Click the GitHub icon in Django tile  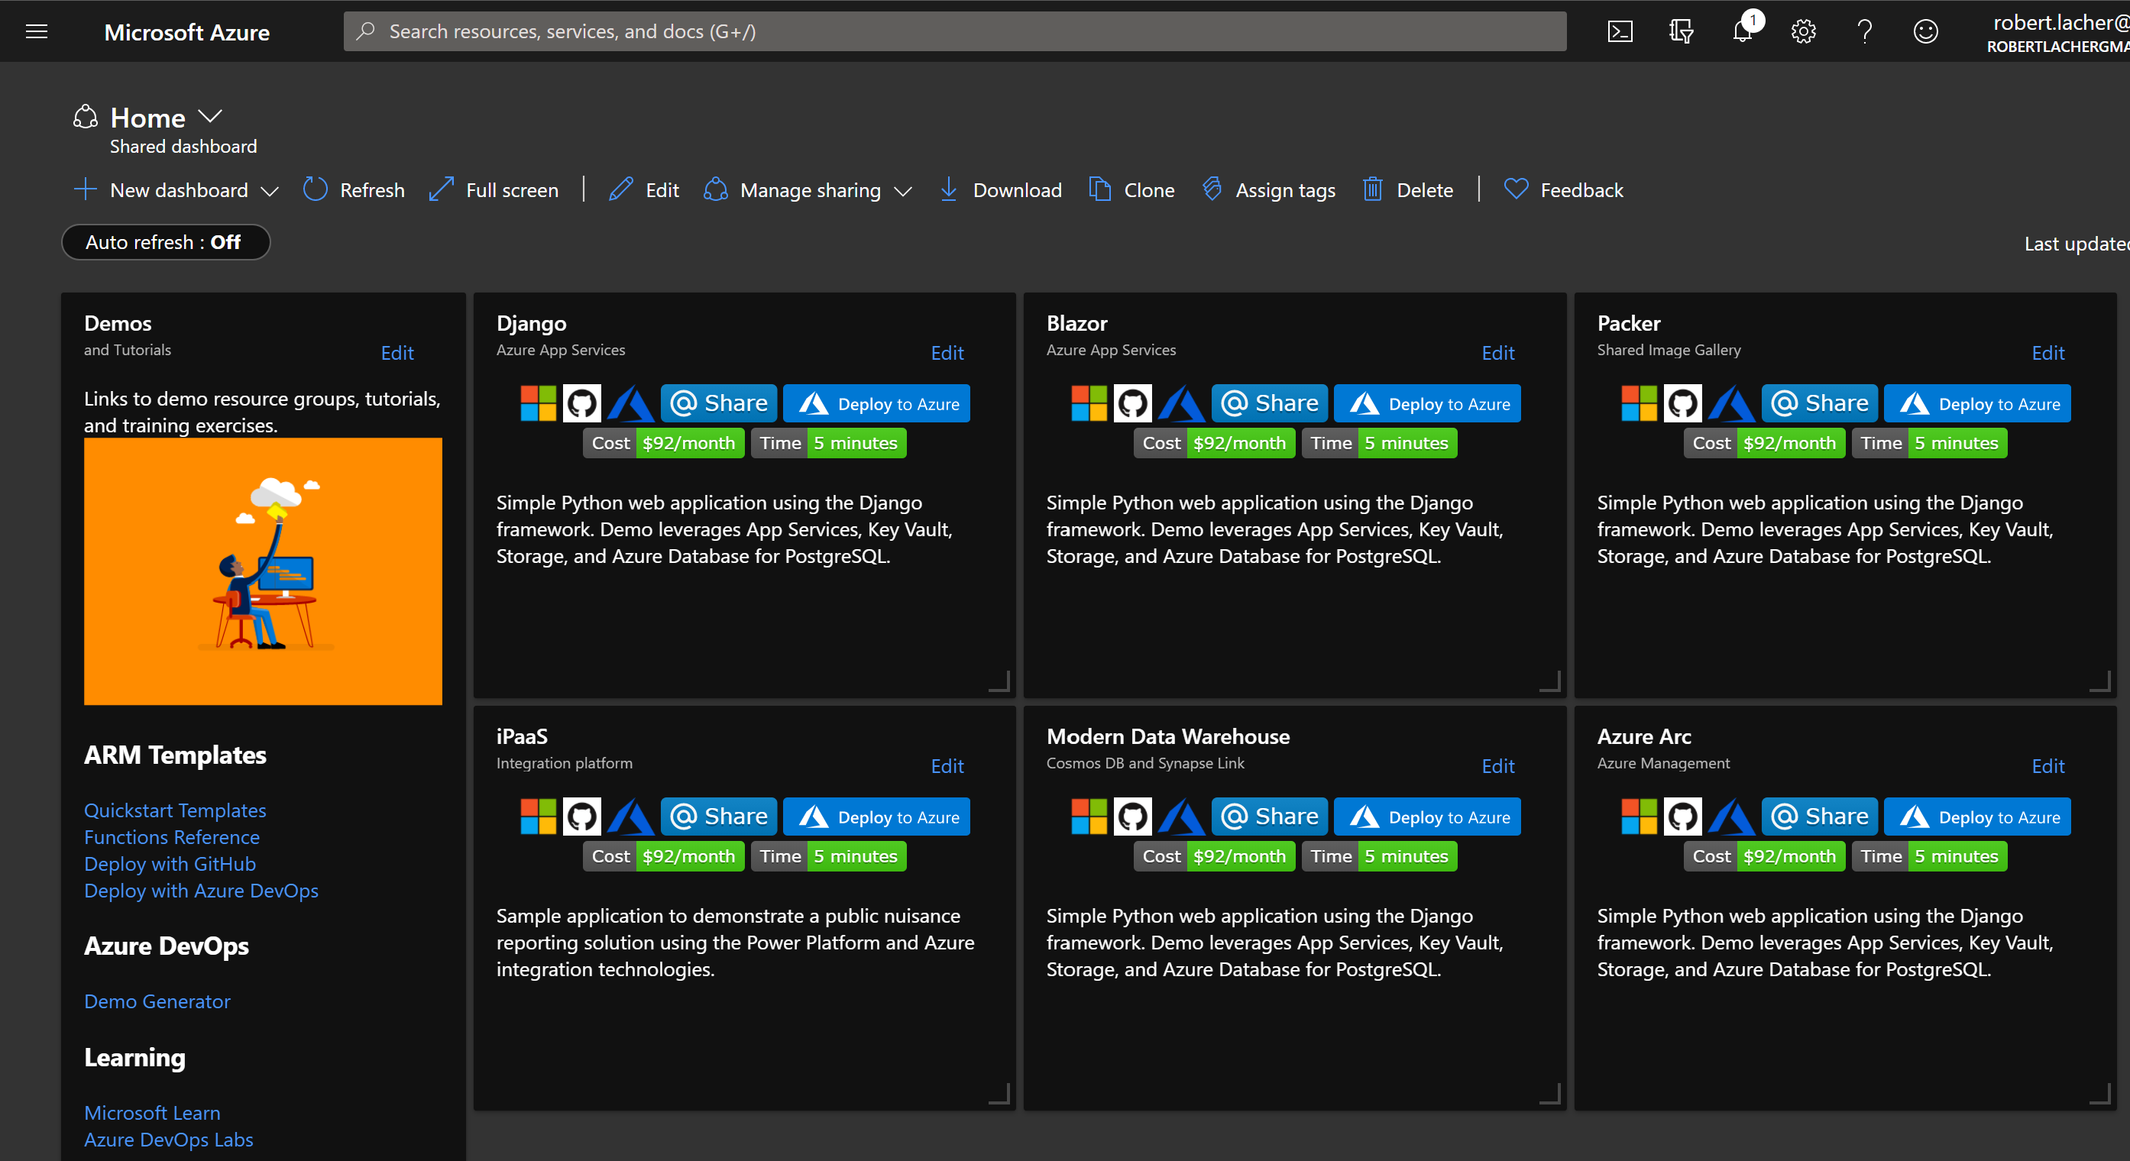coord(582,403)
